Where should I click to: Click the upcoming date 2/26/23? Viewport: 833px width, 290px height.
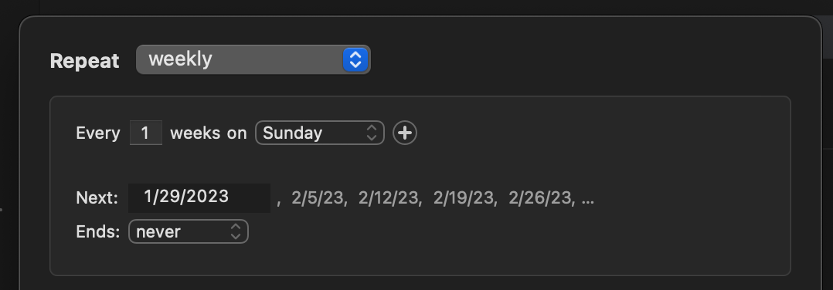(539, 197)
